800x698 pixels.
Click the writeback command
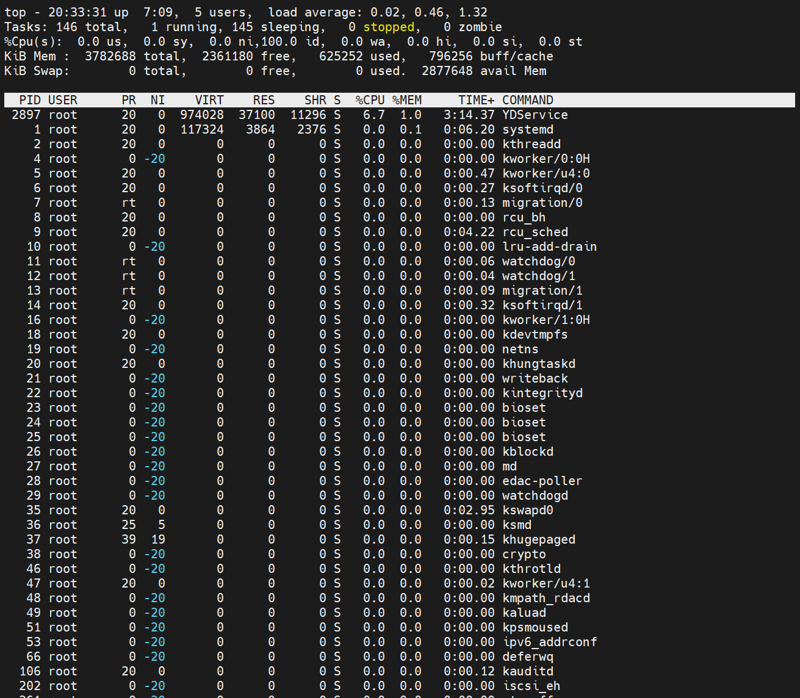pos(535,378)
